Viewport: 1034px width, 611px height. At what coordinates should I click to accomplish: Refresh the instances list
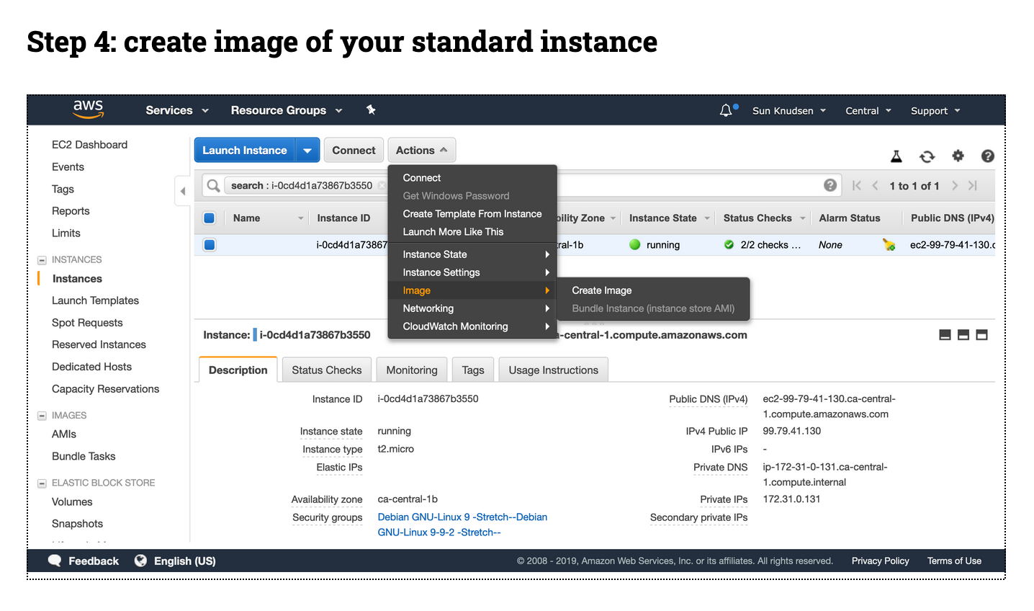[x=927, y=156]
